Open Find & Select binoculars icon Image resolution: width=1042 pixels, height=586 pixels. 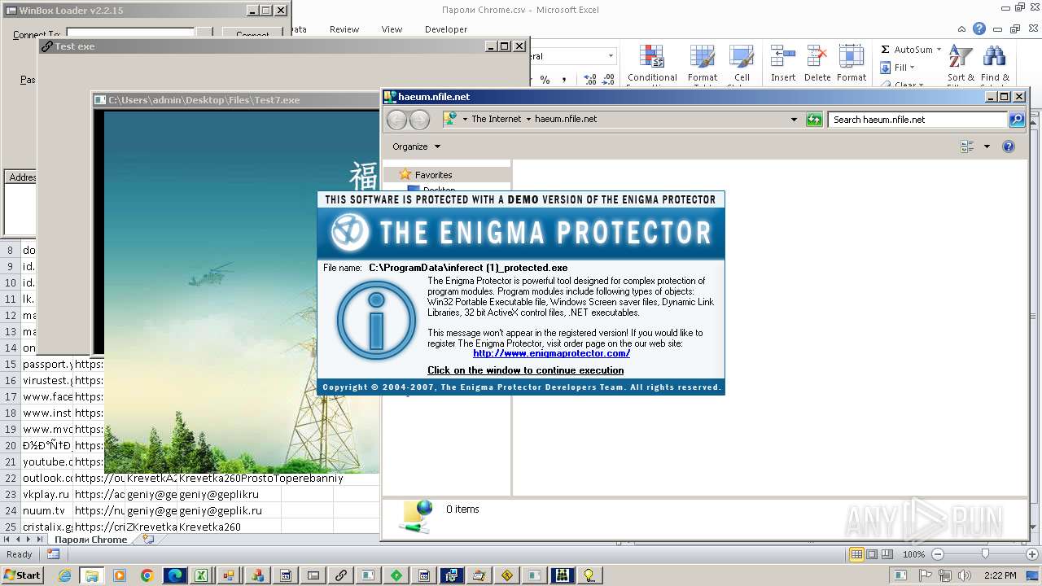tap(994, 63)
